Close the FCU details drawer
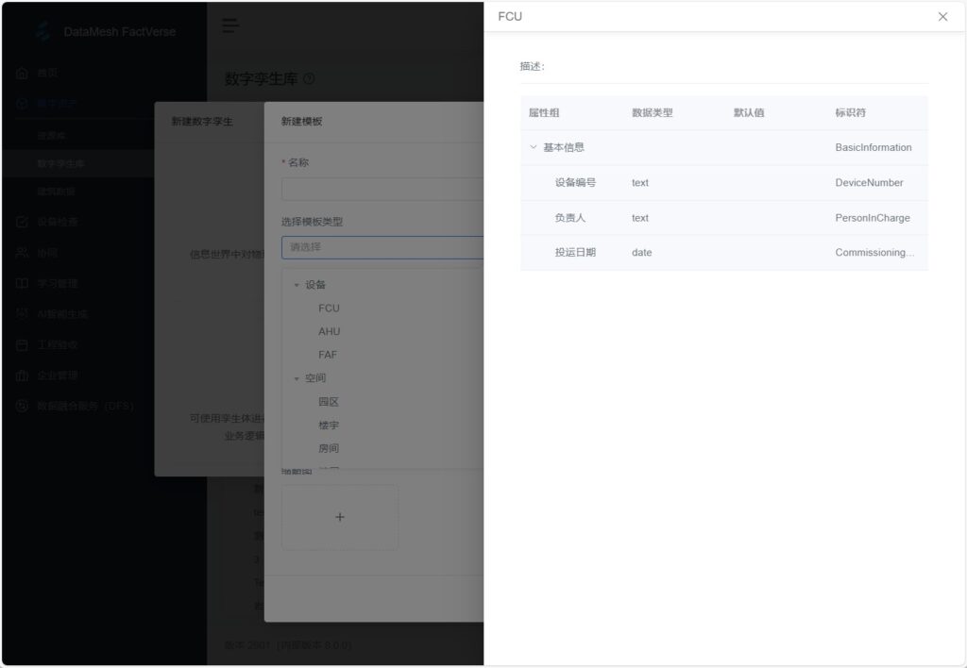 (942, 17)
